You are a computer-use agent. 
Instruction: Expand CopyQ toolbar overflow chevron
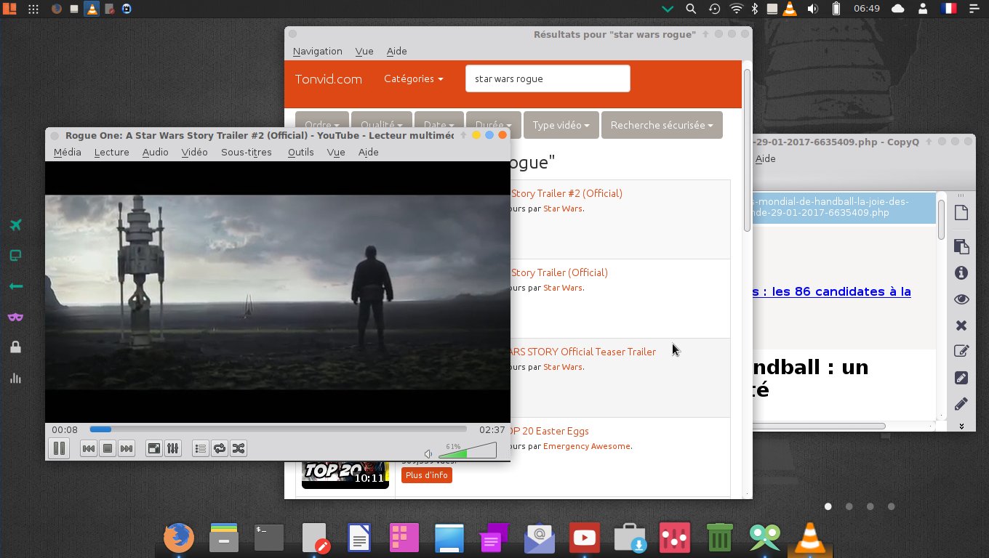(x=961, y=426)
